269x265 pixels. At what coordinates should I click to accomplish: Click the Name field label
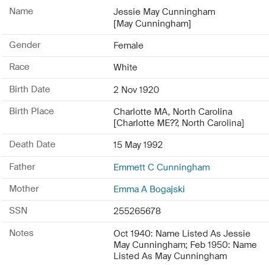click(21, 11)
